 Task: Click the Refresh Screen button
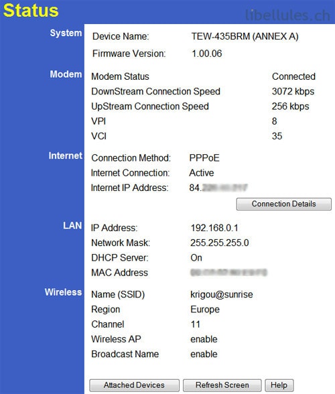click(222, 385)
